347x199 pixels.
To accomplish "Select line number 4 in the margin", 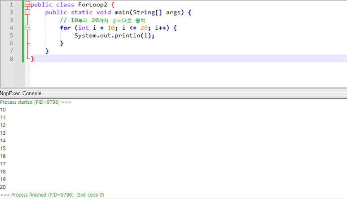I will click(11, 28).
